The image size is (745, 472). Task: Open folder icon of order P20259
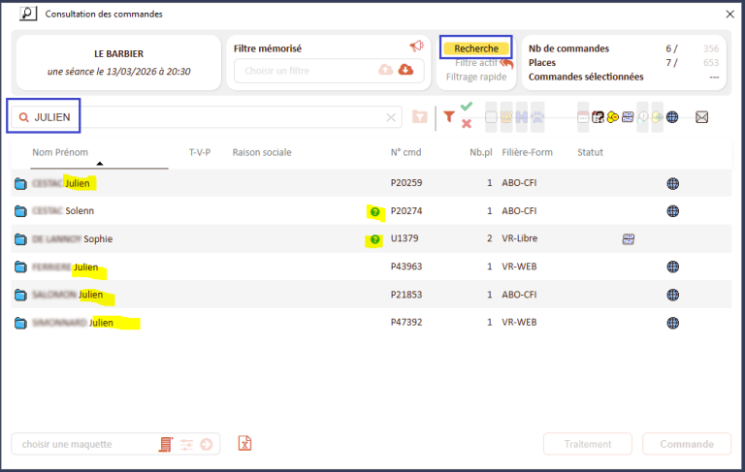[x=20, y=183]
